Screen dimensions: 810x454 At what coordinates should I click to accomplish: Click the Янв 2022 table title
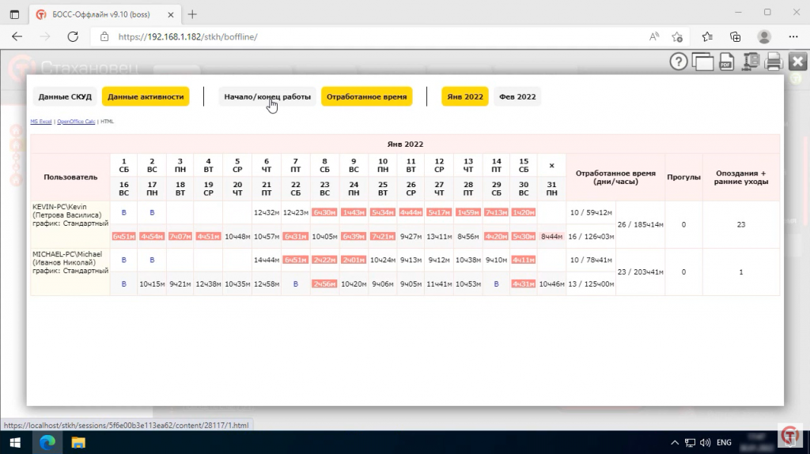405,144
